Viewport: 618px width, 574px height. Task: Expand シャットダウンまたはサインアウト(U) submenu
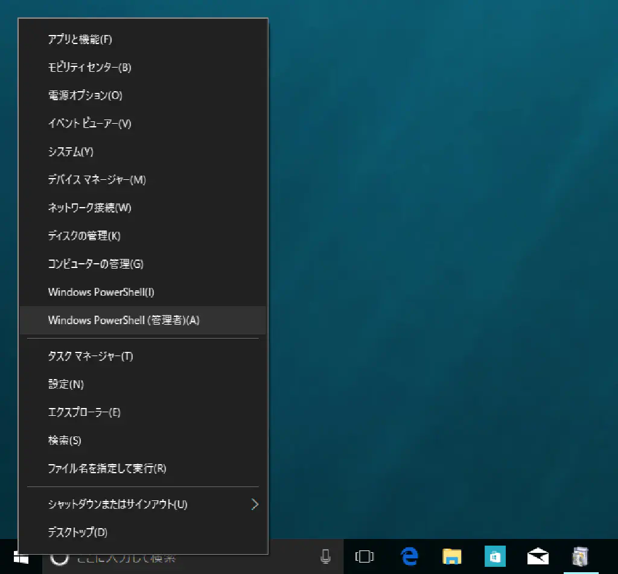click(142, 504)
